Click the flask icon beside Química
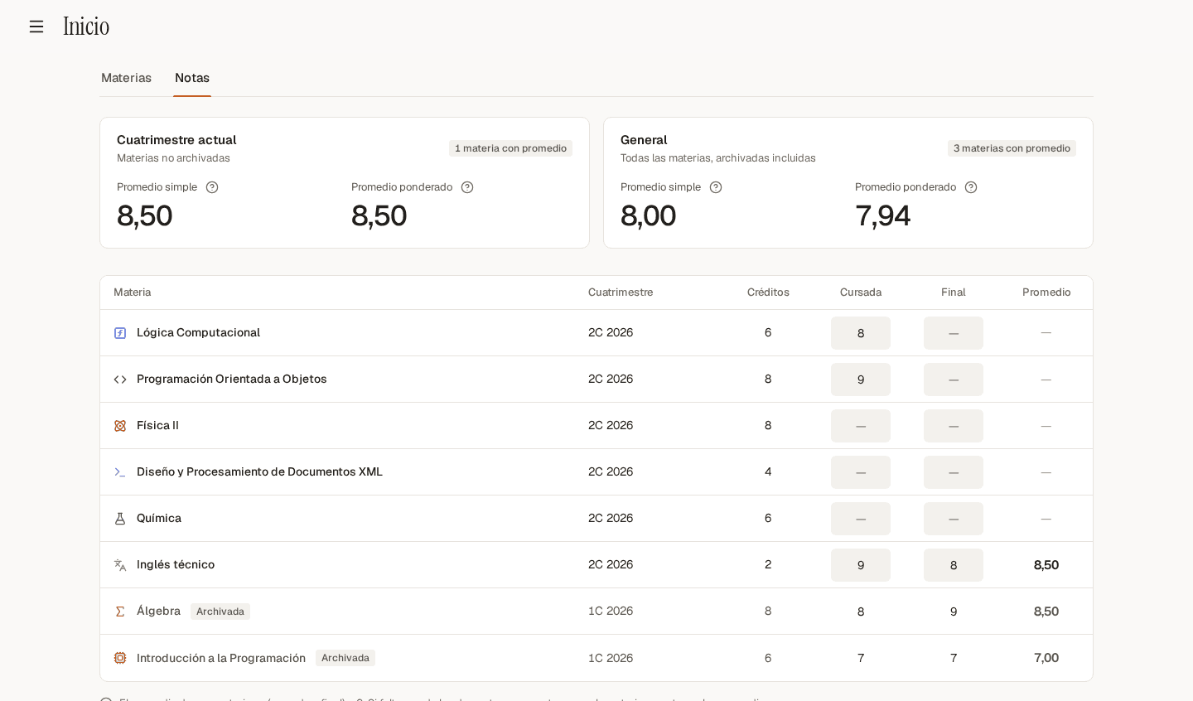 click(120, 519)
